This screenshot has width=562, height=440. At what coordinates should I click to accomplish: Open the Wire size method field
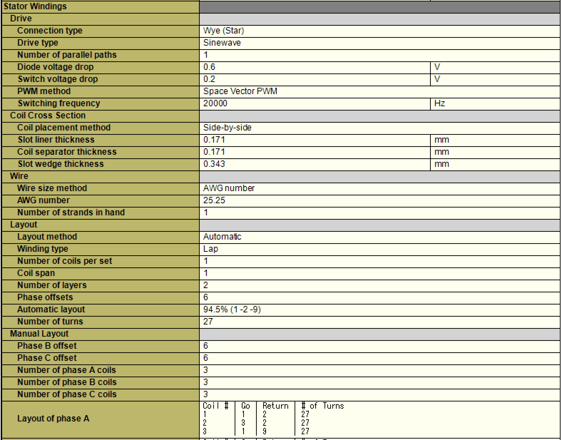click(x=229, y=188)
